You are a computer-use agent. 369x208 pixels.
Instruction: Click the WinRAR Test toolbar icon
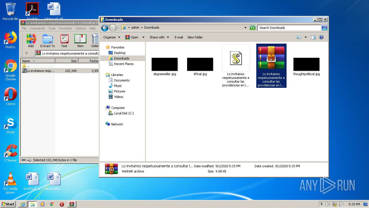point(64,41)
